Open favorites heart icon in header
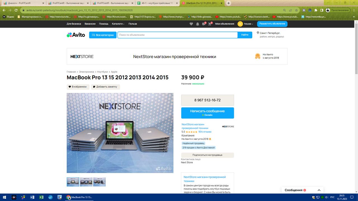Screen dimensions: 358x201 (x=191, y=24)
